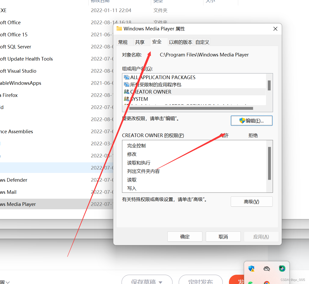Click the 读取和执行 permission row
This screenshot has height=284, width=309.
pyautogui.click(x=194, y=163)
